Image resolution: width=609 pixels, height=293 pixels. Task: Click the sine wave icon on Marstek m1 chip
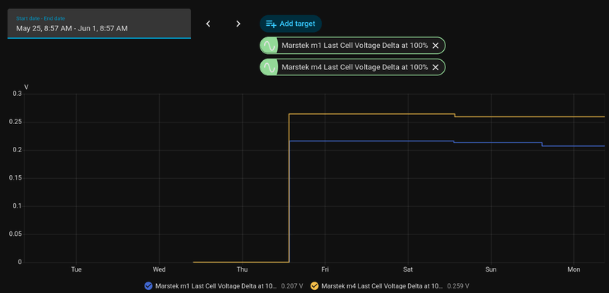pyautogui.click(x=269, y=46)
